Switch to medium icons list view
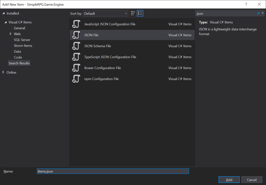Image resolution: width=266 pixels, height=185 pixels. coord(140,13)
